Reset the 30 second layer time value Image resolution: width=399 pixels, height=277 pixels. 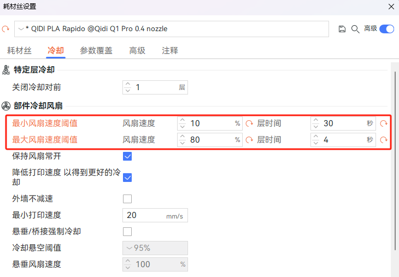tap(384, 123)
